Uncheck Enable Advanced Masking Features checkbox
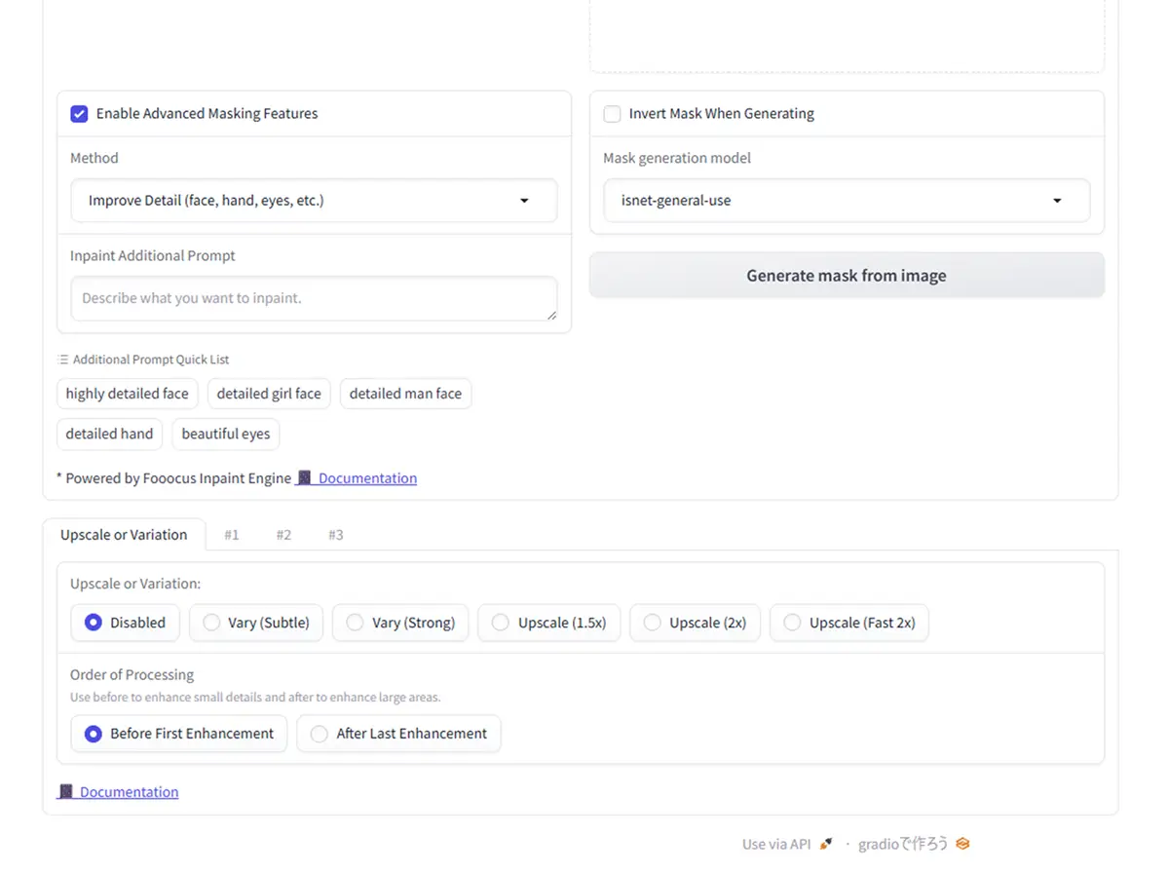1169x873 pixels. coord(79,114)
